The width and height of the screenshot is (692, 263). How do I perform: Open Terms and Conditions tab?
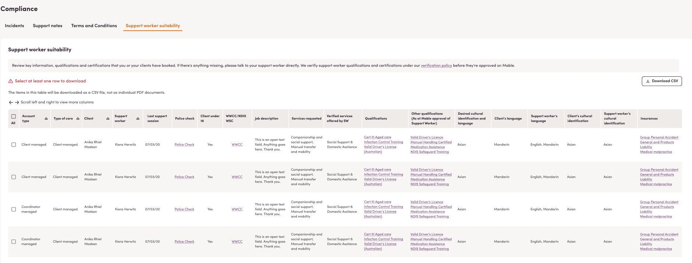click(x=94, y=26)
